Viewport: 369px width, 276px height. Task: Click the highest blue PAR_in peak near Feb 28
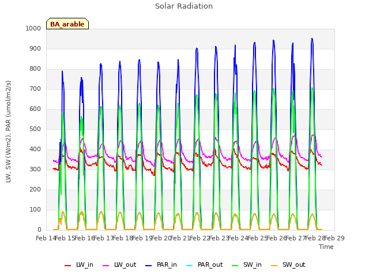[x=312, y=39]
